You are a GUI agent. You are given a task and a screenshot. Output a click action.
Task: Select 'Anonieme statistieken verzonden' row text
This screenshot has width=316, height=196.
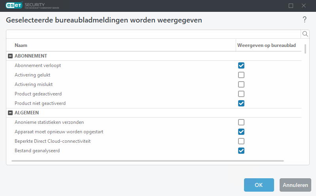[x=49, y=122]
